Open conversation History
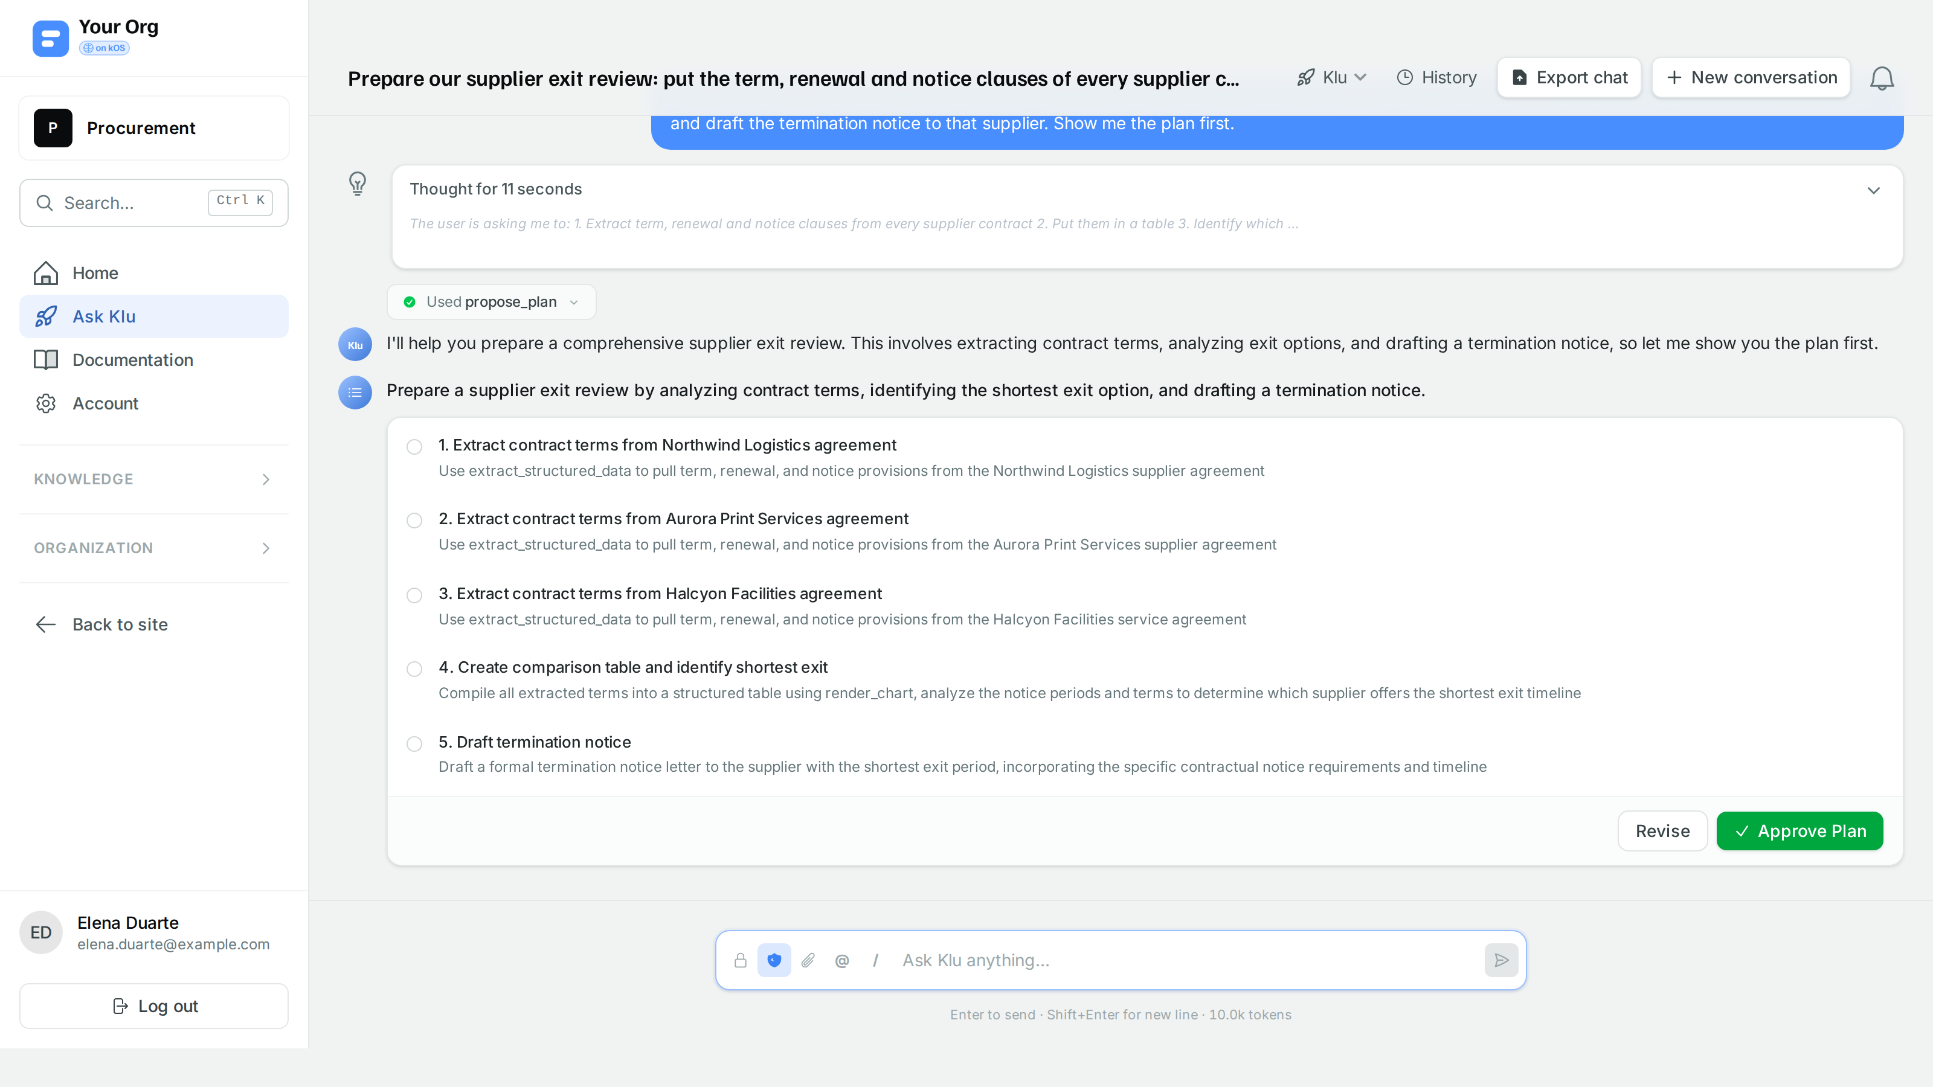The image size is (1933, 1087). [1436, 77]
